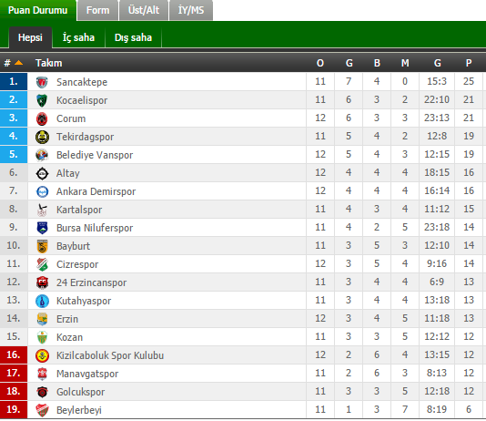Open Belediye Vanspor team link

pyautogui.click(x=95, y=155)
